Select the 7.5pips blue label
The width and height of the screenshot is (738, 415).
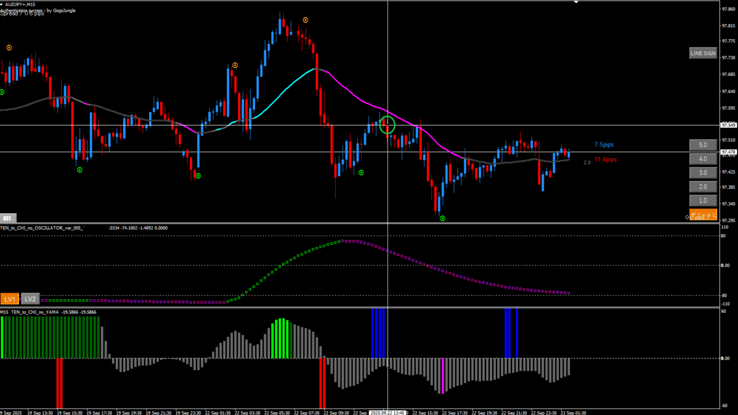(604, 145)
